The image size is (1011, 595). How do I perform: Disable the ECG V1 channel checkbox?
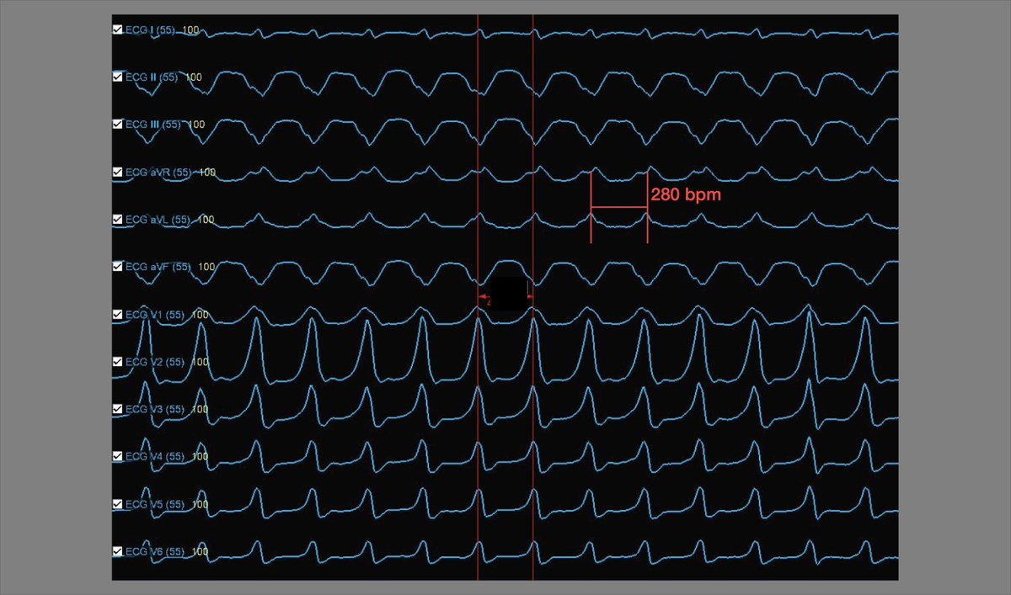pyautogui.click(x=118, y=314)
